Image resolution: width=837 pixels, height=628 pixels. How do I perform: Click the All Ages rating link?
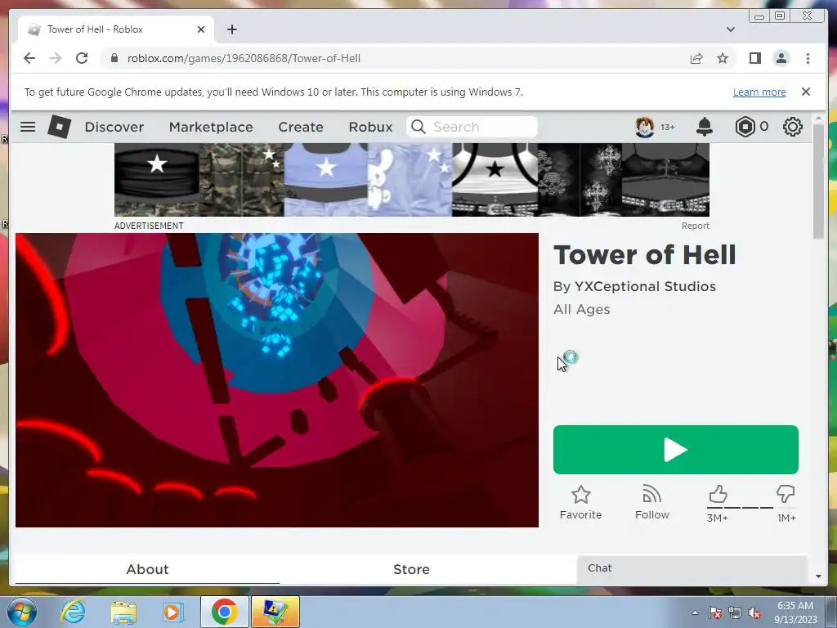point(581,310)
